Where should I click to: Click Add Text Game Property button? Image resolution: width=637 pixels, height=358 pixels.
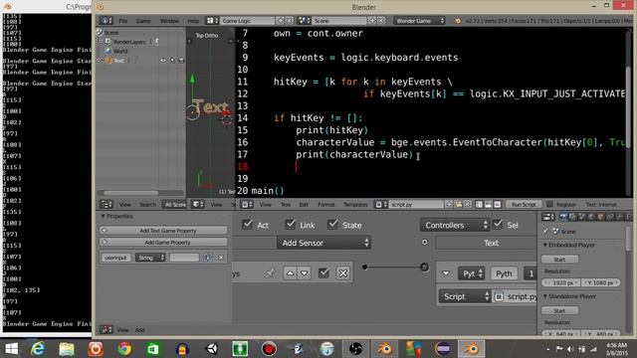163,231
